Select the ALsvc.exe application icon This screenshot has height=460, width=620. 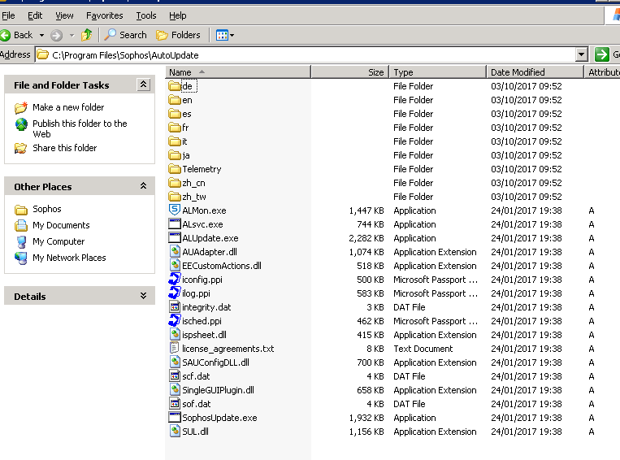click(x=175, y=223)
